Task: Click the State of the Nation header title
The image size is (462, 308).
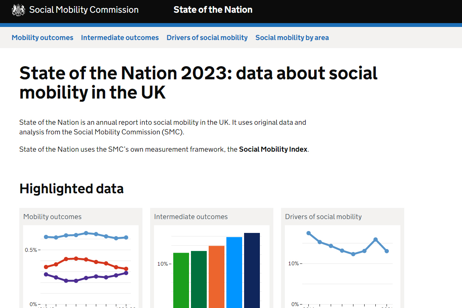Action: (213, 10)
